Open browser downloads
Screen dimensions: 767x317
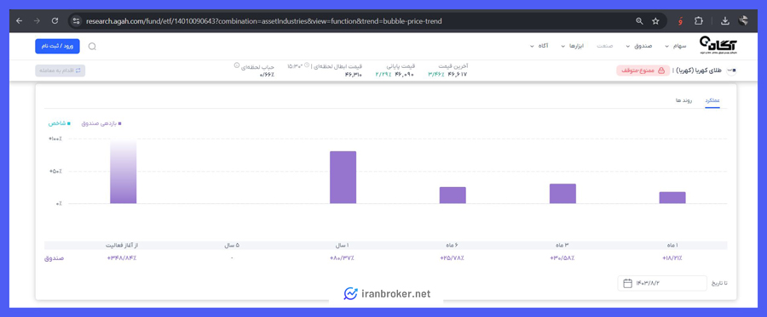[x=725, y=21]
